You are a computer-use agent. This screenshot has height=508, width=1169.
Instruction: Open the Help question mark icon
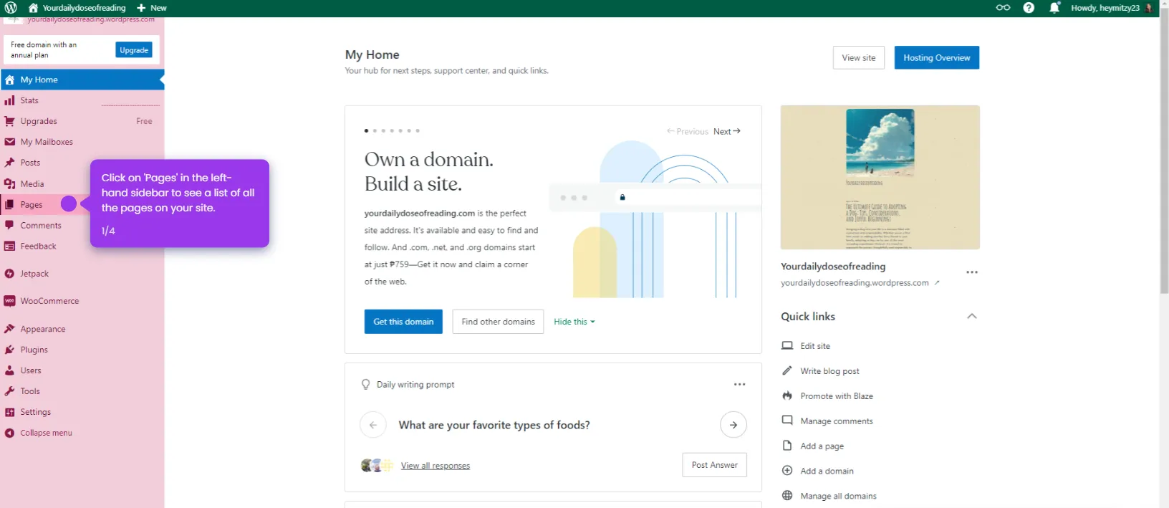click(x=1029, y=8)
